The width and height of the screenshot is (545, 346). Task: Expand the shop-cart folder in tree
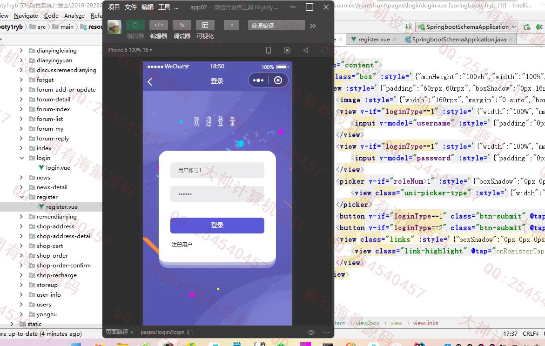coord(21,246)
